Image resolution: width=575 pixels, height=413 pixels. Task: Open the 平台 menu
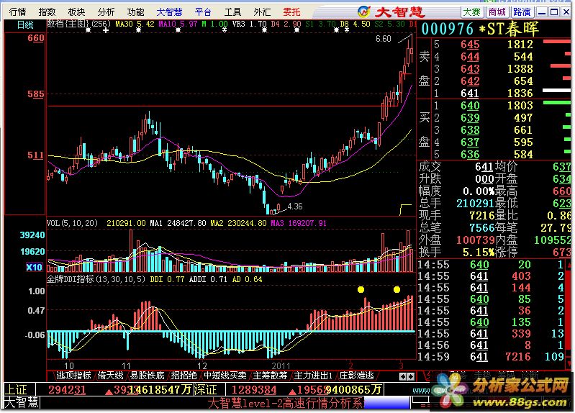pos(203,12)
